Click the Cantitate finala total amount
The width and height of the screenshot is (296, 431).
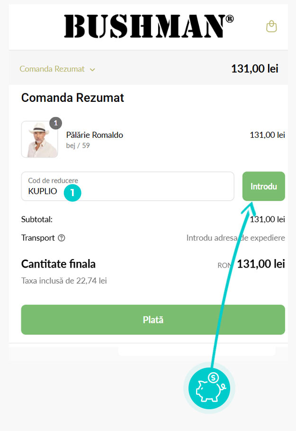point(260,264)
